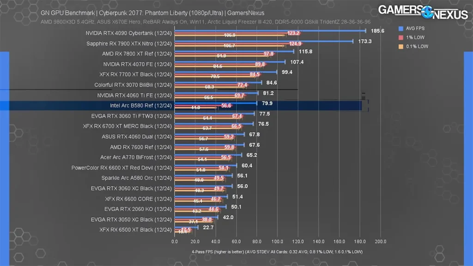Select the 'ASUS RTX 4060 Dual (12/24)' label
The width and height of the screenshot is (473, 266).
click(x=137, y=137)
